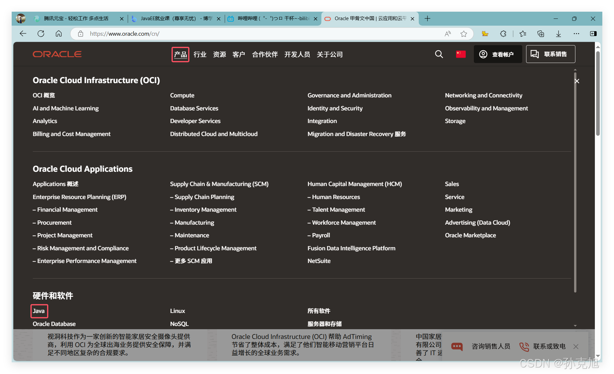614x374 pixels.
Task: Click the page vertical scrollbar thumb
Action: tap(598, 93)
